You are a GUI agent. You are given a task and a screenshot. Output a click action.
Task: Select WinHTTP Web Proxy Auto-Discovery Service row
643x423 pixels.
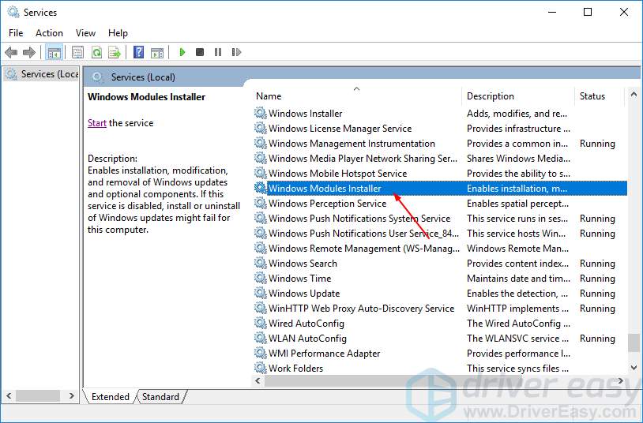click(440, 309)
